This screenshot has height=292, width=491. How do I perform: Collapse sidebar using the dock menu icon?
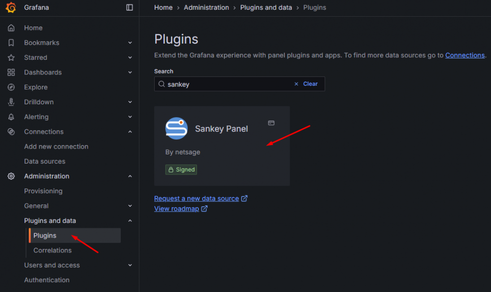(x=130, y=7)
